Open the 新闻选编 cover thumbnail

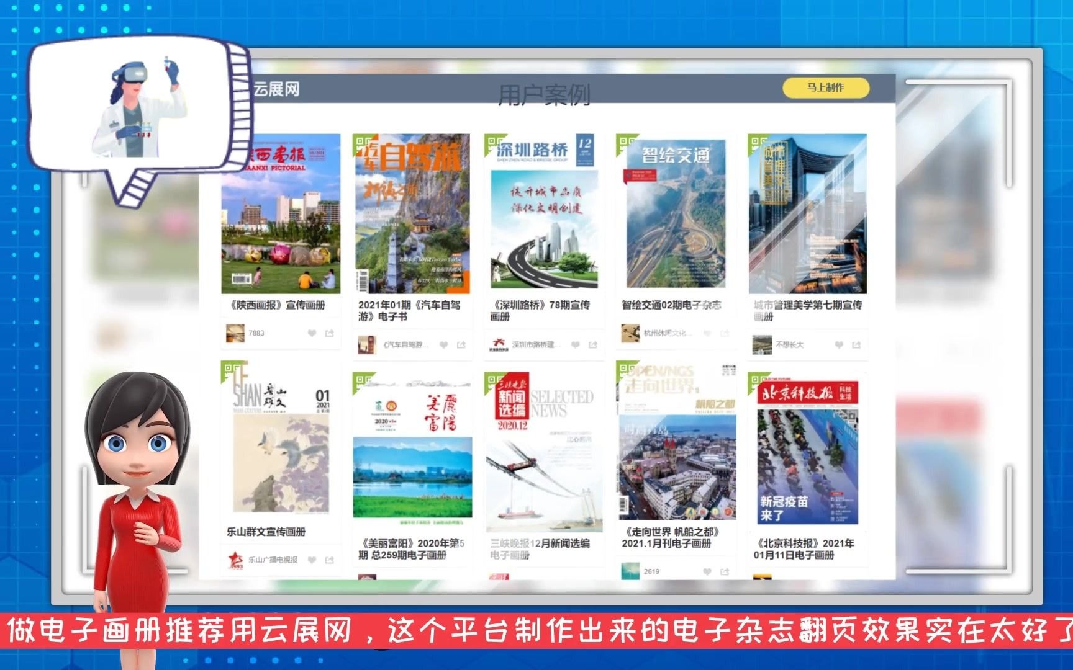point(544,452)
